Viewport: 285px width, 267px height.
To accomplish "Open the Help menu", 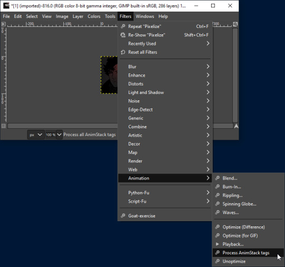I will (x=163, y=16).
